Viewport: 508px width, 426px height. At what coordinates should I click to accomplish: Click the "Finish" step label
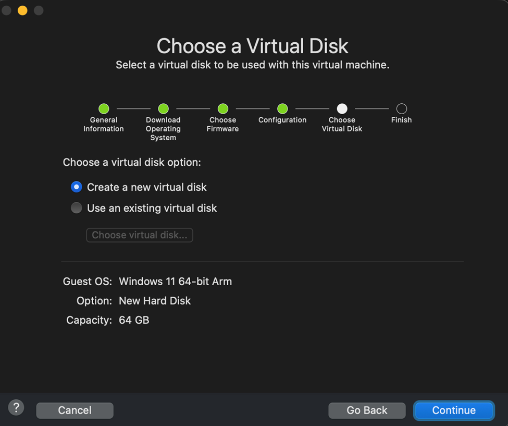[401, 120]
